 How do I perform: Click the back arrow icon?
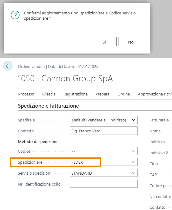click(8, 66)
